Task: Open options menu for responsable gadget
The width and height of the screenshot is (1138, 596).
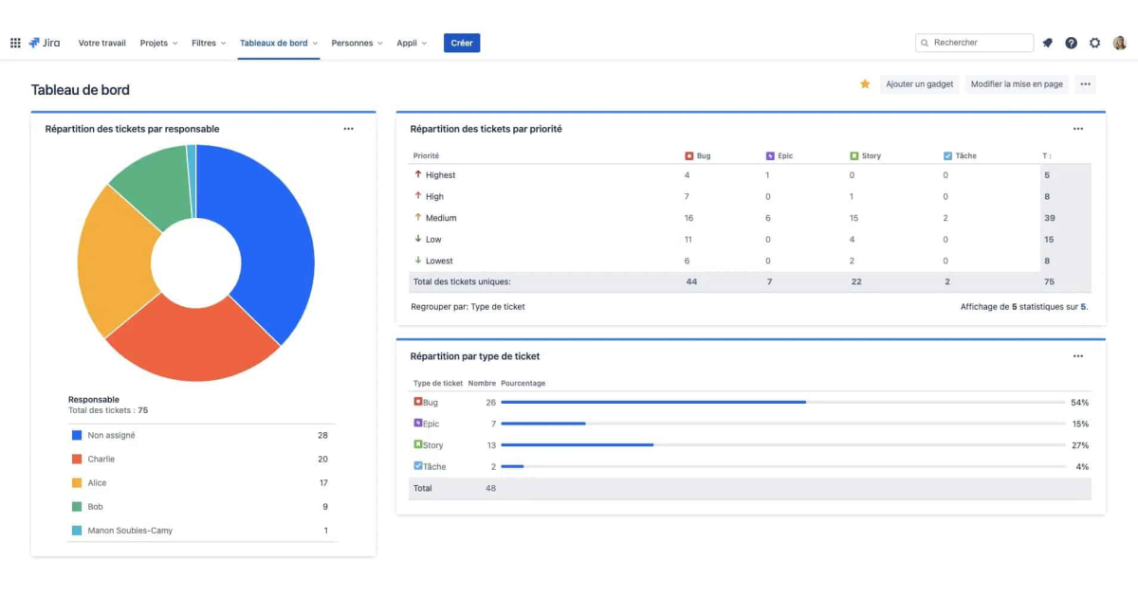Action: (348, 129)
